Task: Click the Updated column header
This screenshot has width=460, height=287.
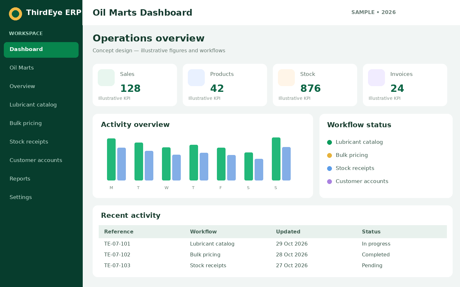Action: (288, 232)
